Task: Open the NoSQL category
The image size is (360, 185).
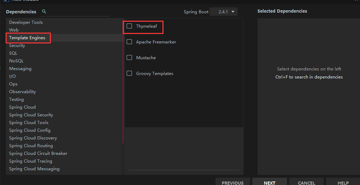Action: [16, 61]
